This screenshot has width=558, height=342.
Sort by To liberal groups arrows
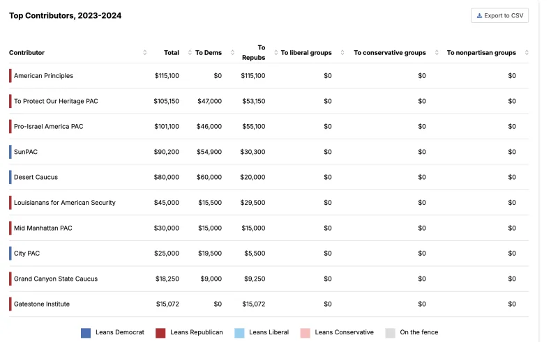click(x=342, y=53)
